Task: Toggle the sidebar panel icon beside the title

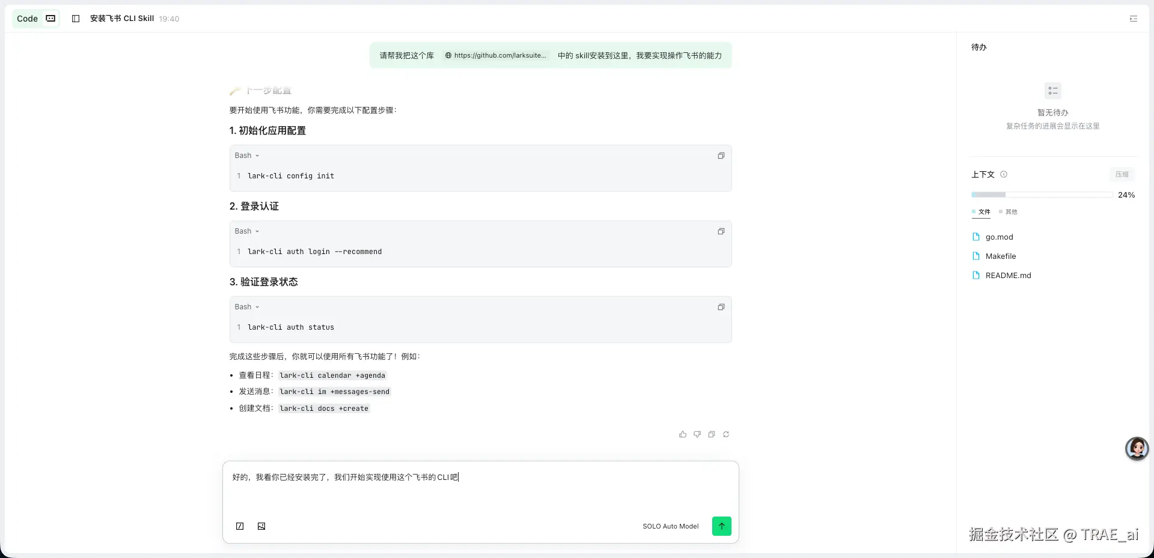Action: pyautogui.click(x=76, y=19)
